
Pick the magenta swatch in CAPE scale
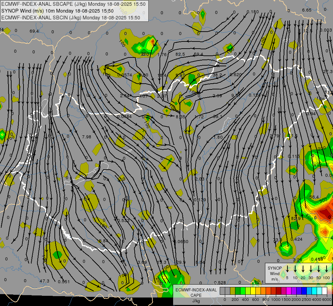(289, 291)
